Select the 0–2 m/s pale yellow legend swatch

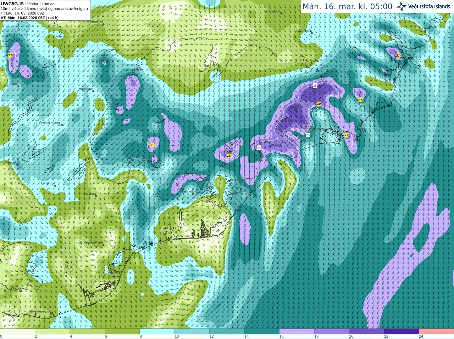(17, 331)
